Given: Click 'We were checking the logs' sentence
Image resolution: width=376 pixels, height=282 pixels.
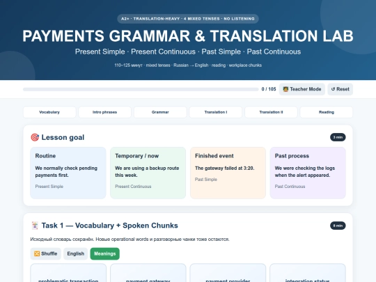Looking at the screenshot, I should point(305,172).
